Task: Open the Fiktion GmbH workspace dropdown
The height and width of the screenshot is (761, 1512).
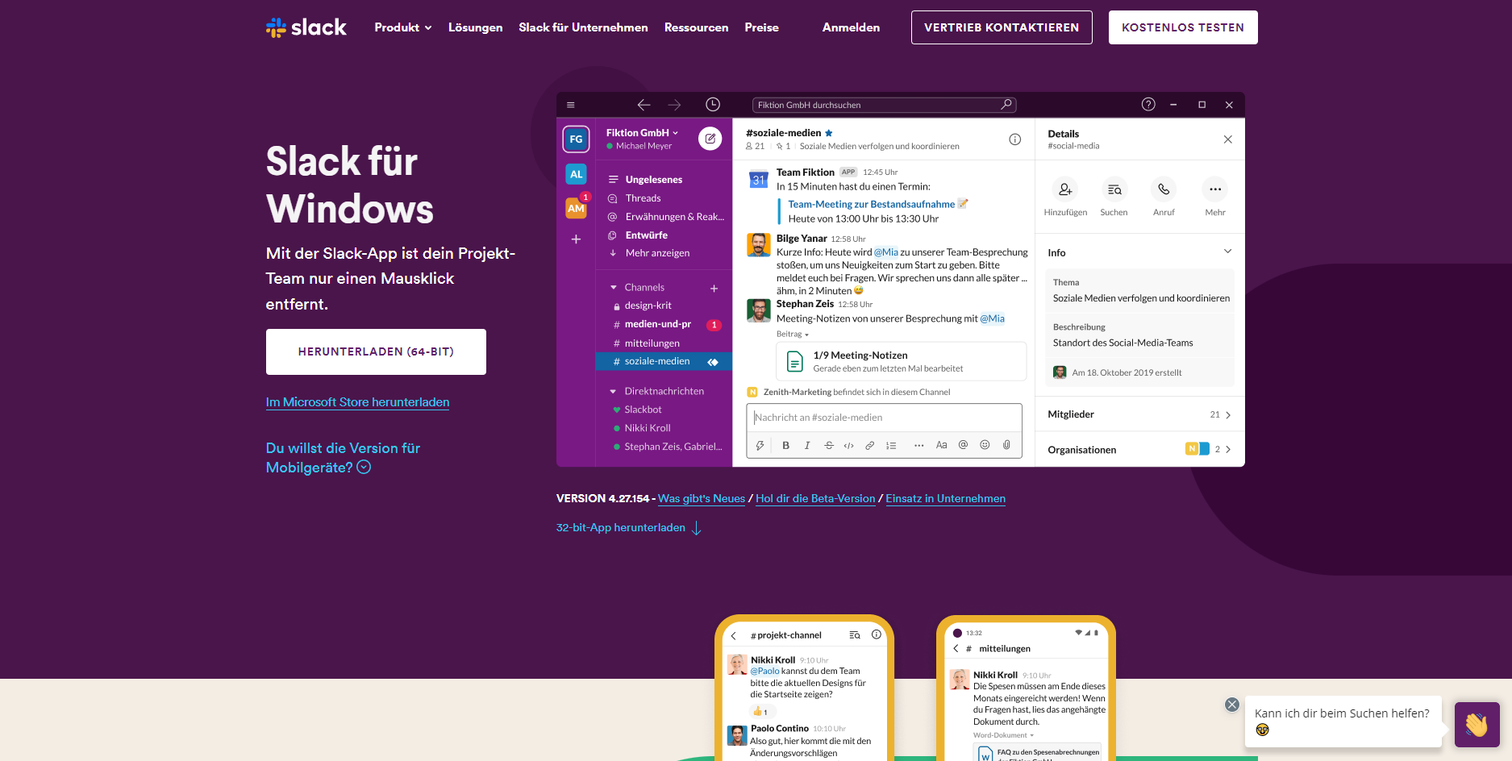Action: (643, 133)
